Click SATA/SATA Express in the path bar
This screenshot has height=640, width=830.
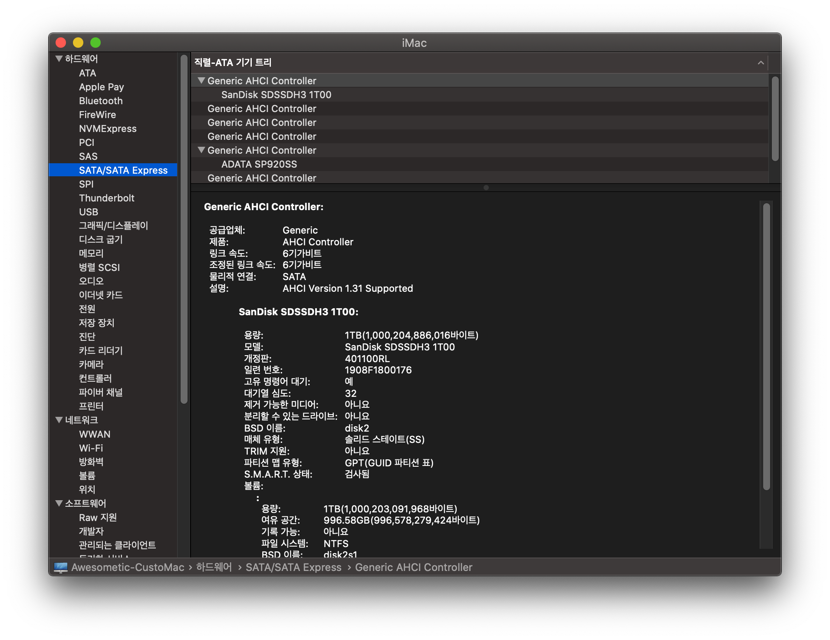[x=293, y=567]
